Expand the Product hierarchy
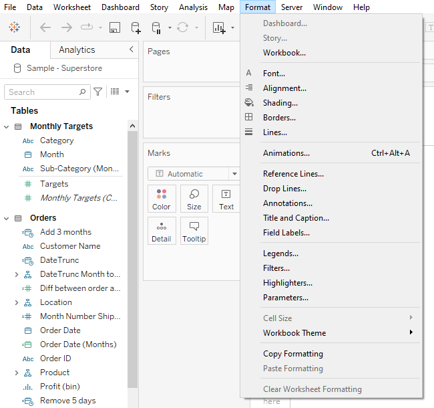434x408 pixels. [x=17, y=373]
